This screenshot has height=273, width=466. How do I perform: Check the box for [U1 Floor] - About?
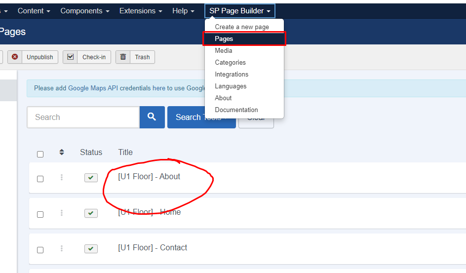(x=40, y=179)
